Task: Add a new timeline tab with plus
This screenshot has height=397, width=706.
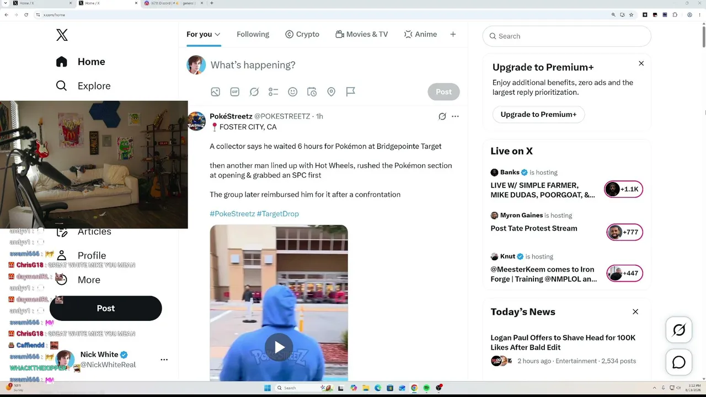Action: [453, 34]
